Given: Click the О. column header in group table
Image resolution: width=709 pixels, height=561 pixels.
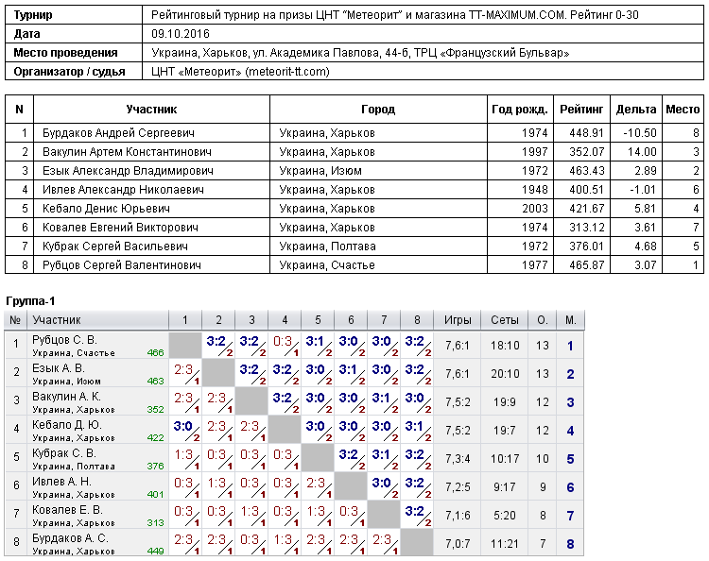Looking at the screenshot, I should [x=543, y=320].
